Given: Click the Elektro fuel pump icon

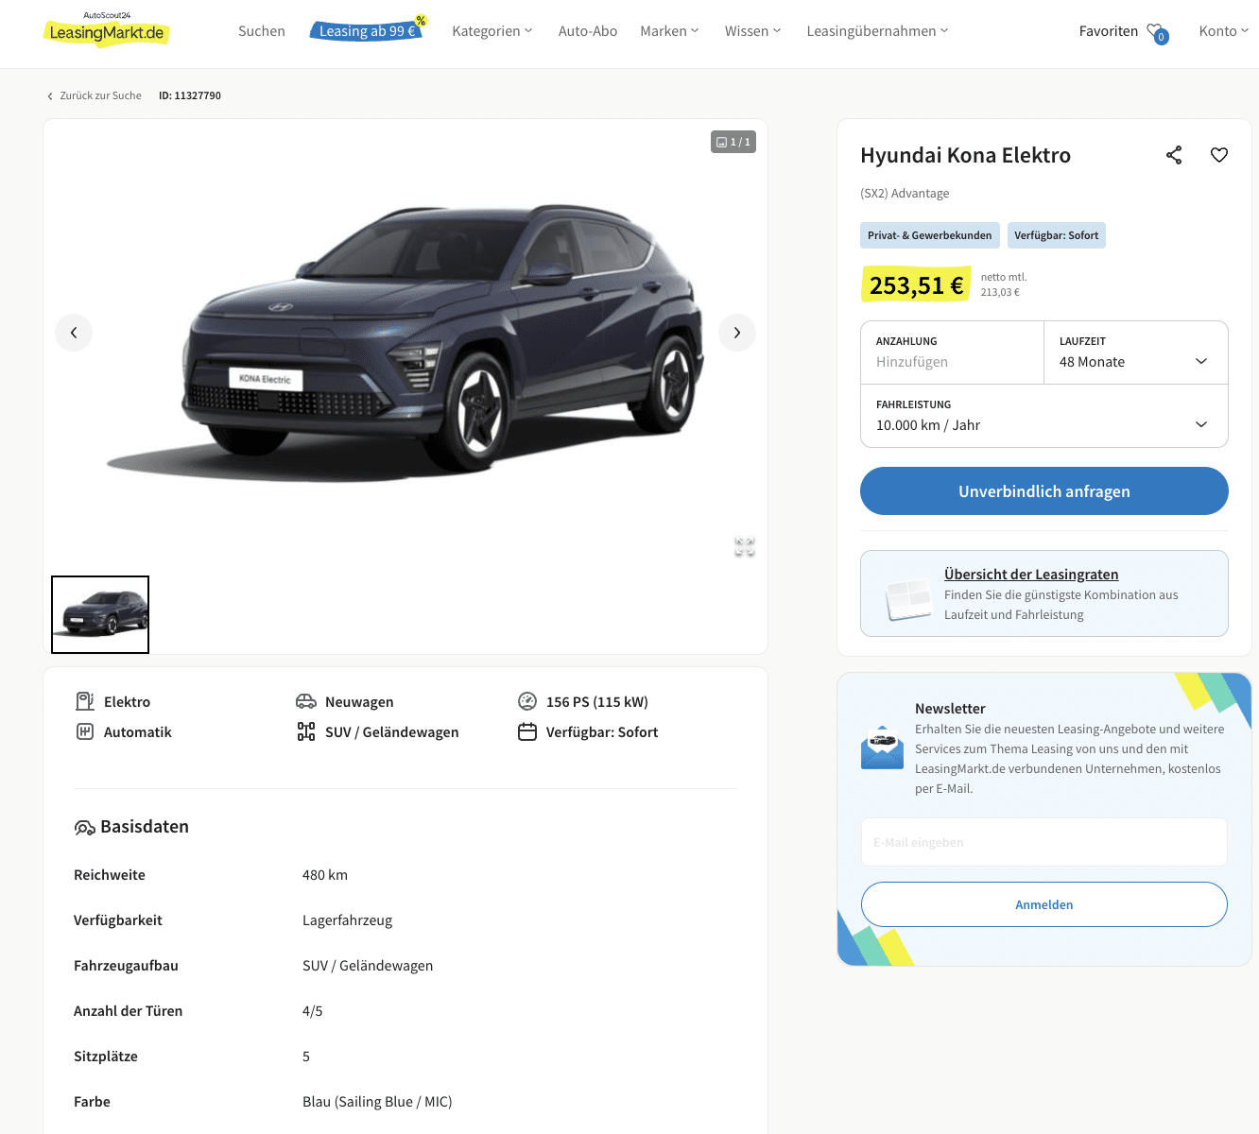Looking at the screenshot, I should [85, 701].
